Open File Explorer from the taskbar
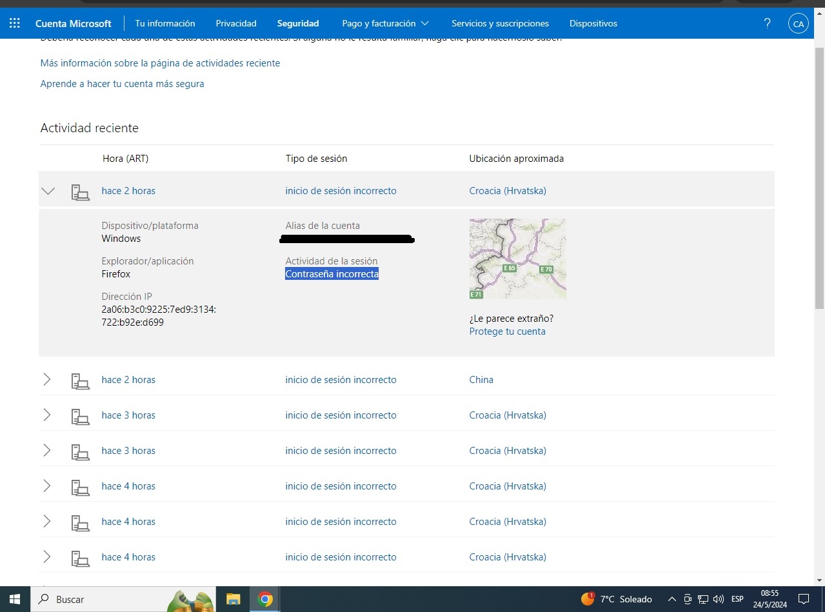The width and height of the screenshot is (825, 612). (x=233, y=599)
